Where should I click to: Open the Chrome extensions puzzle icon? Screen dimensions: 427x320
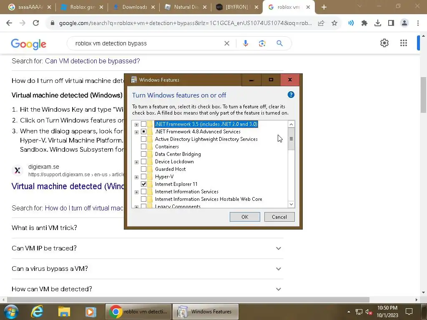[x=364, y=23]
